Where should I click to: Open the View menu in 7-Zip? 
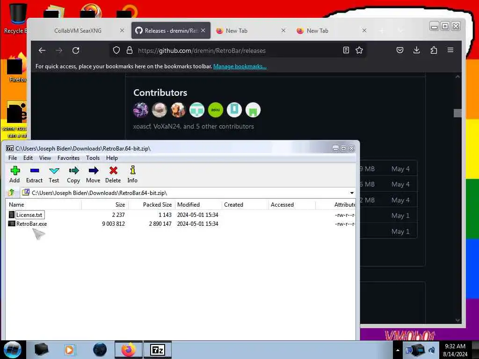point(45,158)
